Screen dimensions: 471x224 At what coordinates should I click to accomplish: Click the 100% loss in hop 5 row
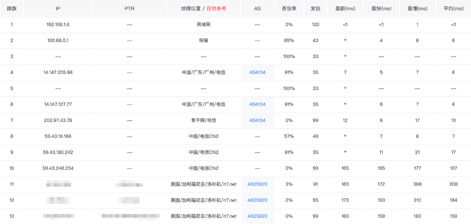point(289,88)
